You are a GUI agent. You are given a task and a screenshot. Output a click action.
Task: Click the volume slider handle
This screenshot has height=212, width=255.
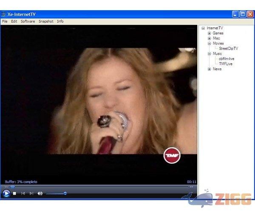click(x=65, y=193)
